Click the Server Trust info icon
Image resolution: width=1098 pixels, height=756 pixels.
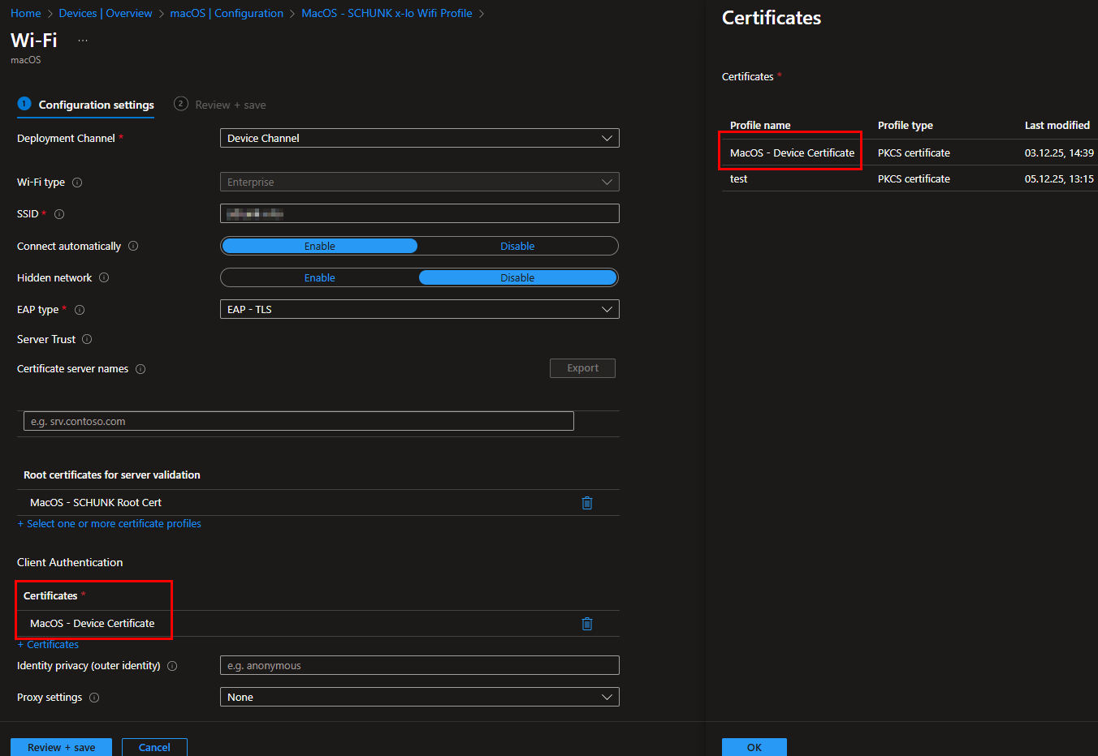(x=86, y=340)
